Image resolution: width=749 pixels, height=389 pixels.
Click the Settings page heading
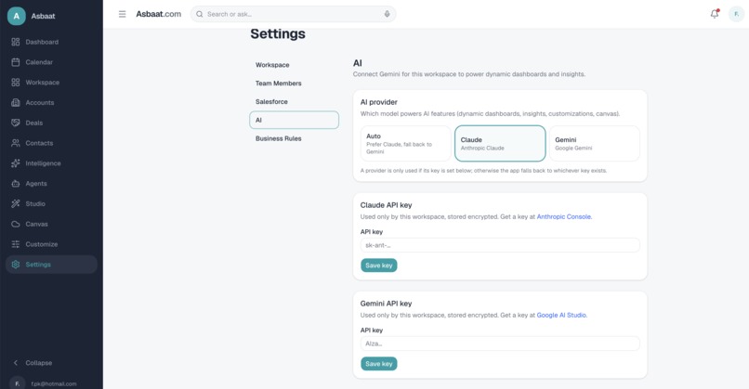[278, 34]
